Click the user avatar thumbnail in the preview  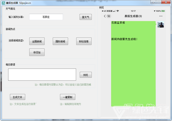pos(161,24)
